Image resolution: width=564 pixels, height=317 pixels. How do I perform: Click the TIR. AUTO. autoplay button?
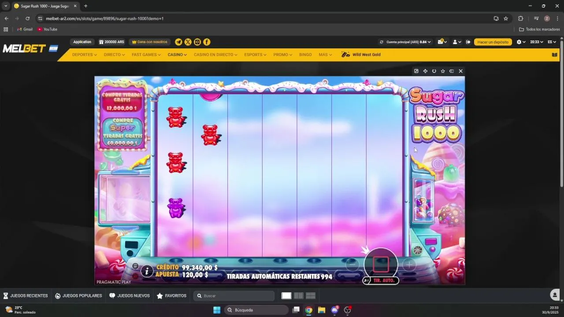pyautogui.click(x=381, y=280)
